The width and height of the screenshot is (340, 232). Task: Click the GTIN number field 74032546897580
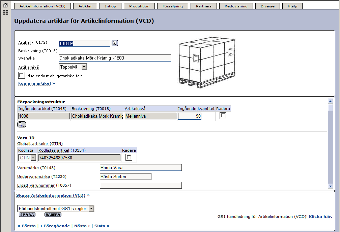(x=79, y=158)
